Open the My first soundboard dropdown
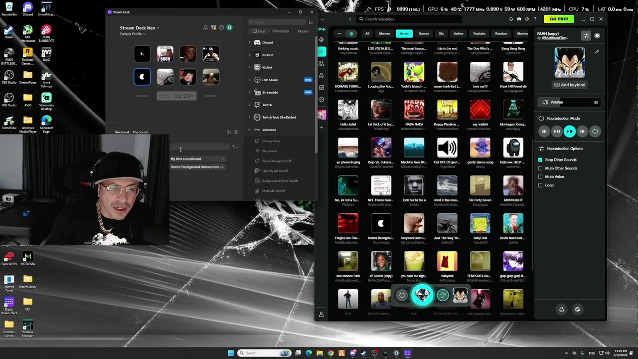The width and height of the screenshot is (638, 359). [197, 159]
